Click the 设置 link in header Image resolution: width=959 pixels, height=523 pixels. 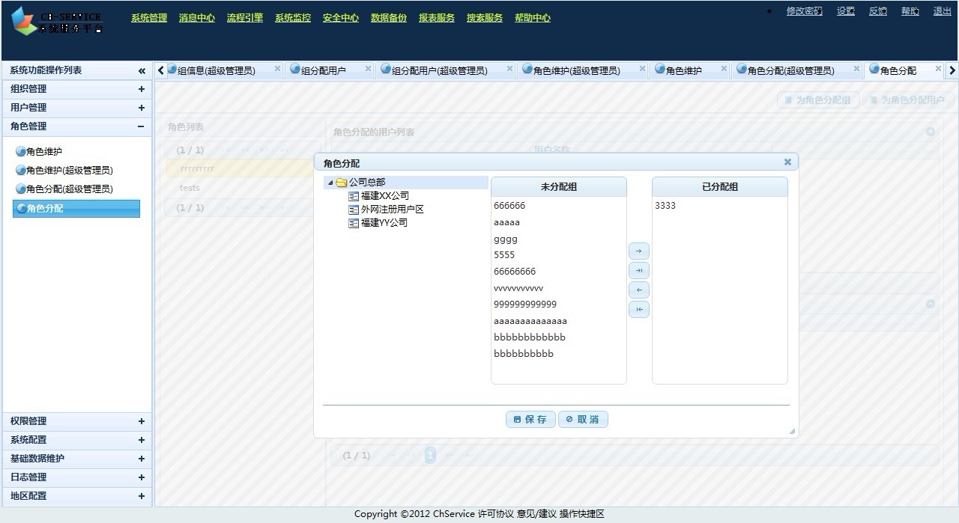pos(846,11)
